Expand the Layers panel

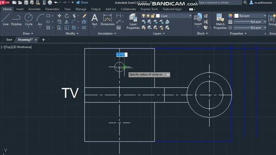[159, 34]
